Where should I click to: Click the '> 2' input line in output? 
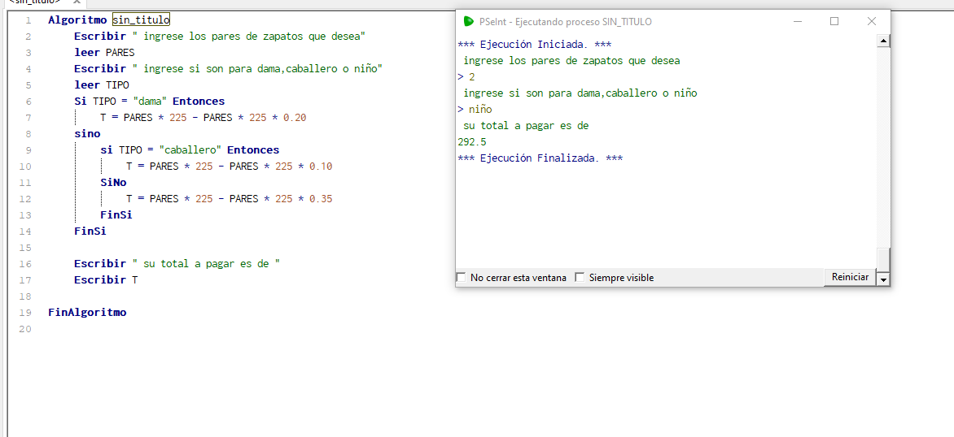(466, 77)
